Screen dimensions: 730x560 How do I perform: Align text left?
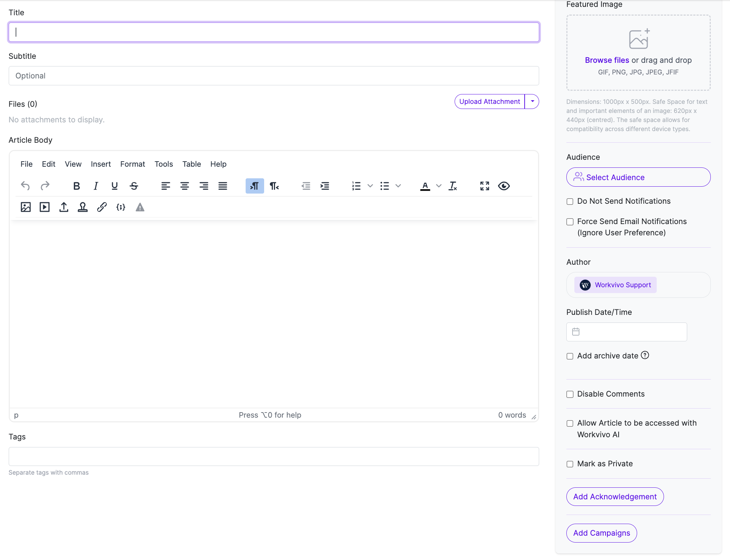click(x=165, y=186)
